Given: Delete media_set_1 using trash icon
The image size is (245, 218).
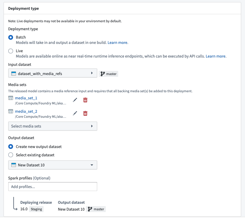Looking at the screenshot, I should tap(85, 100).
